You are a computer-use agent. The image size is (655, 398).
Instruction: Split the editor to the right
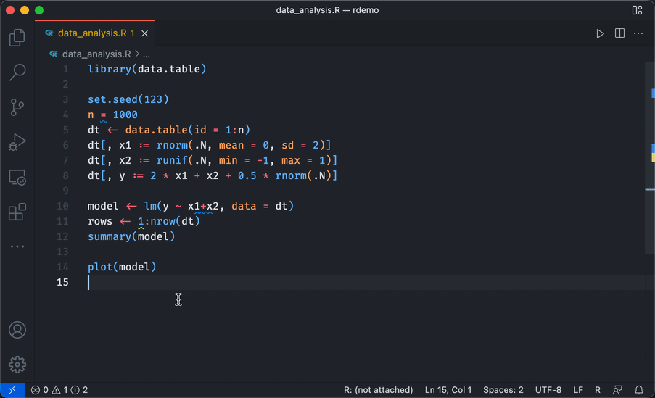pyautogui.click(x=619, y=33)
